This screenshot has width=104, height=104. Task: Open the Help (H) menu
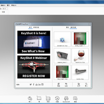(14, 5)
